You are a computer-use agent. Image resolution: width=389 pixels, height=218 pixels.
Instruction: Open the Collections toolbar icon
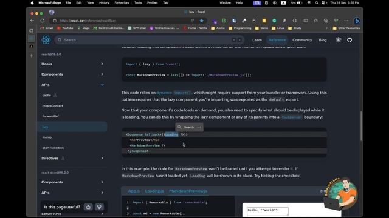pyautogui.click(x=326, y=21)
